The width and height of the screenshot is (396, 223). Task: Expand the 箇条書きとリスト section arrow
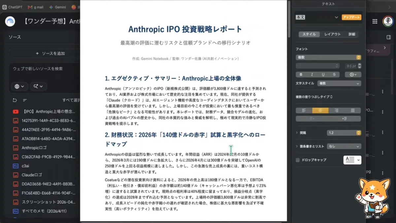click(x=297, y=146)
